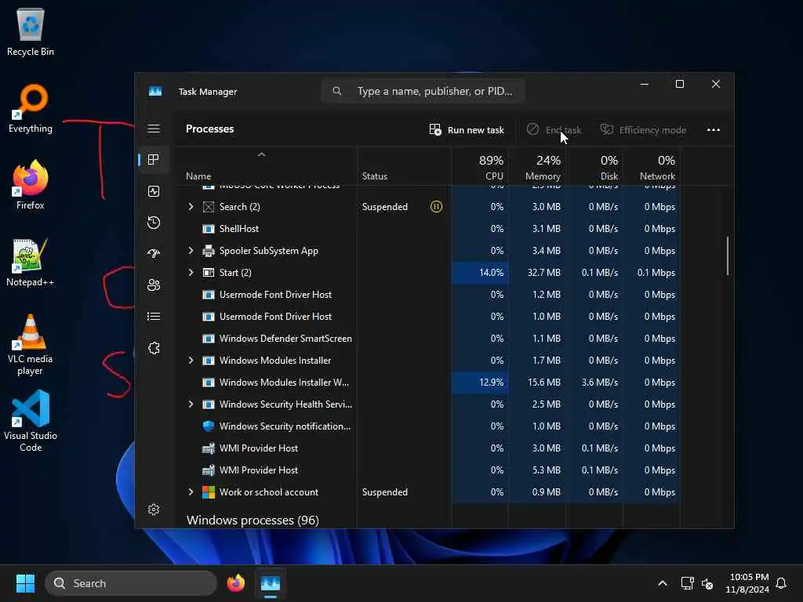Screen dimensions: 803x602
Task: Open the Details page icon
Action: click(154, 317)
